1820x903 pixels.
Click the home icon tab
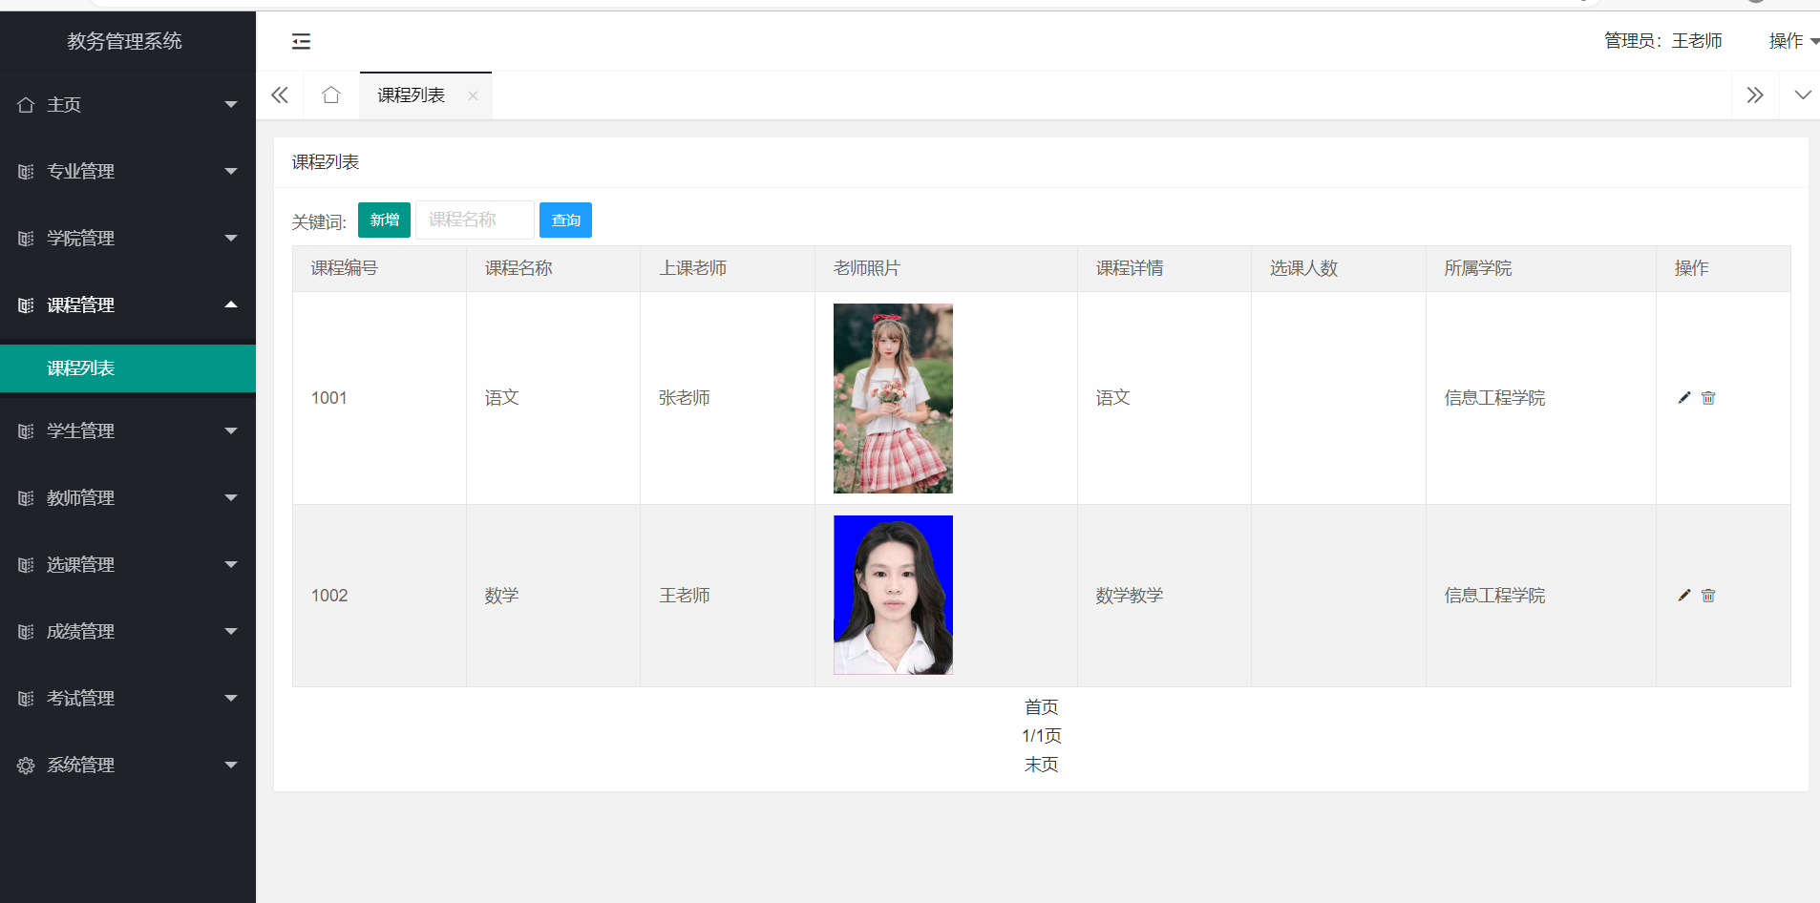point(331,95)
